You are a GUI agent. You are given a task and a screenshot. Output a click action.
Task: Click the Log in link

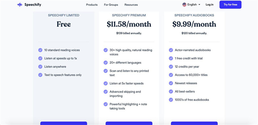tap(209, 5)
